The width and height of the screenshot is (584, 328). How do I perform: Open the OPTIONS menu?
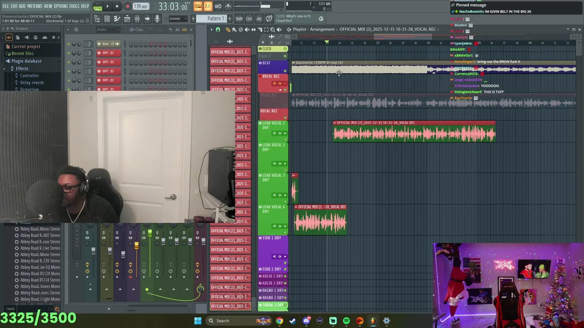click(x=61, y=6)
